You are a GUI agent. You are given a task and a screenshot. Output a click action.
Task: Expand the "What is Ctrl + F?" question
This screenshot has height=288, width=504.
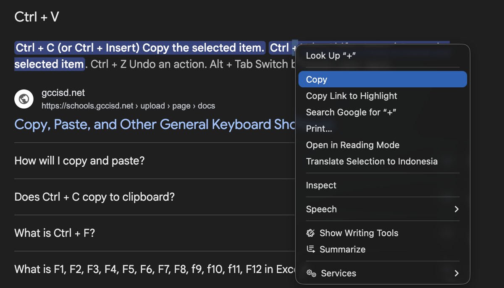pos(55,233)
